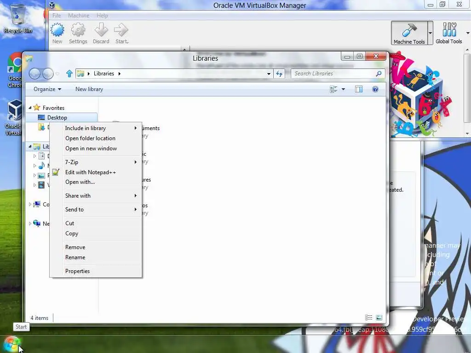Open Oracle VirtualBox desktop shortcut

pyautogui.click(x=14, y=118)
